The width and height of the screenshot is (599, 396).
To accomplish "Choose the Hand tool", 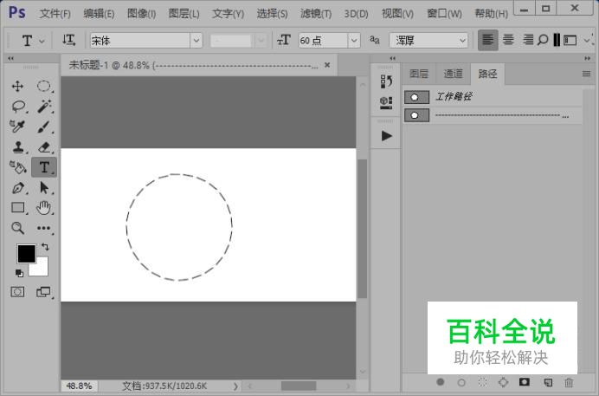I will click(43, 208).
